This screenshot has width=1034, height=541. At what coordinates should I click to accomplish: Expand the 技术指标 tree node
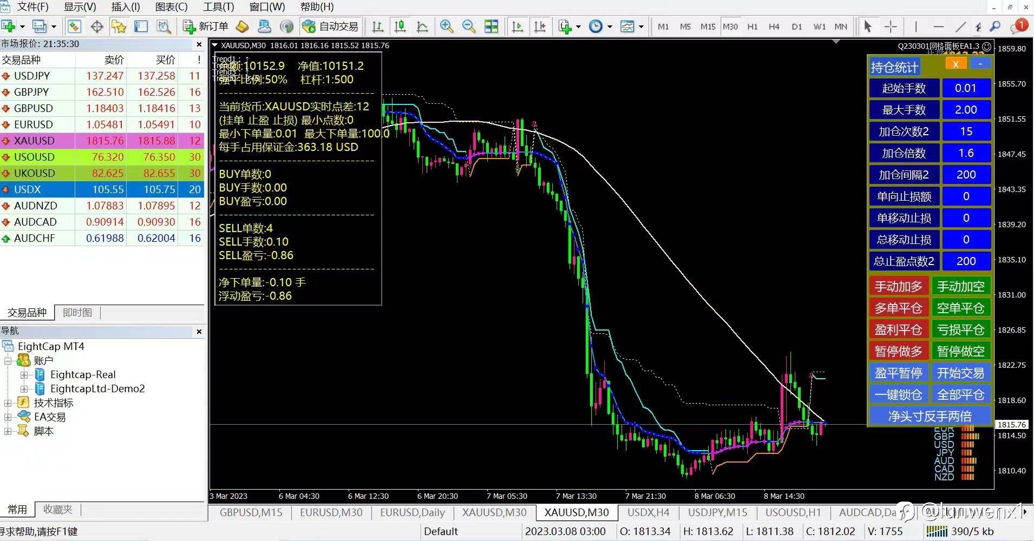pos(8,403)
